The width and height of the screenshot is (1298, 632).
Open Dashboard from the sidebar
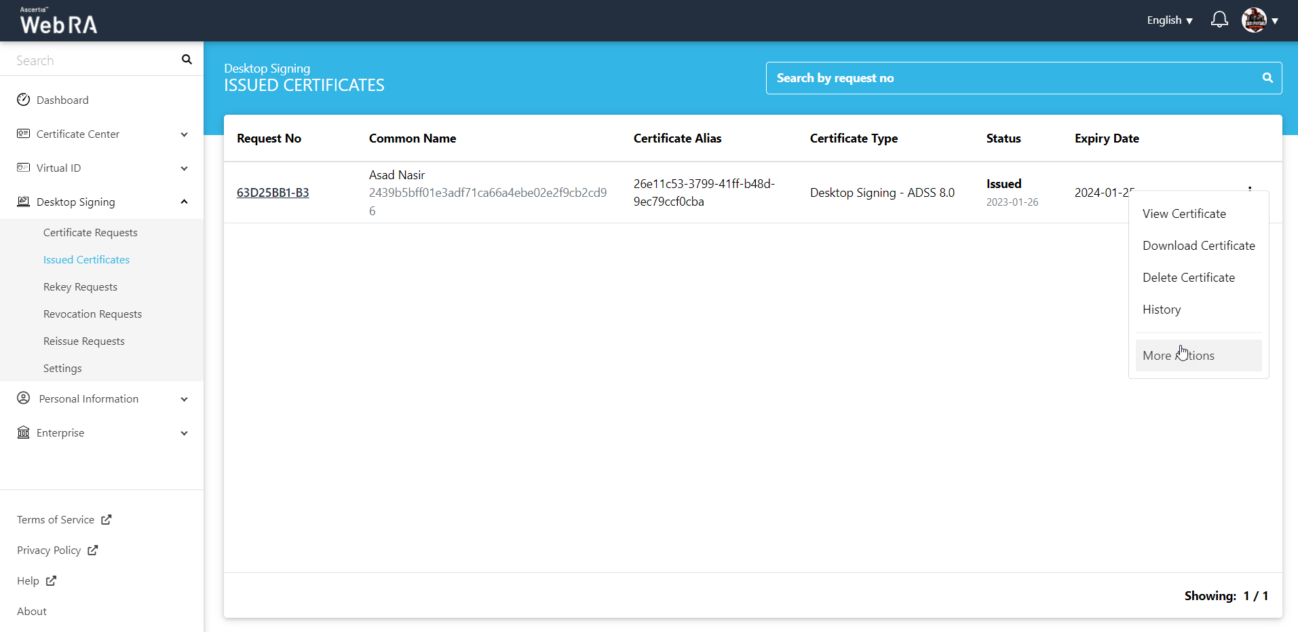click(62, 100)
